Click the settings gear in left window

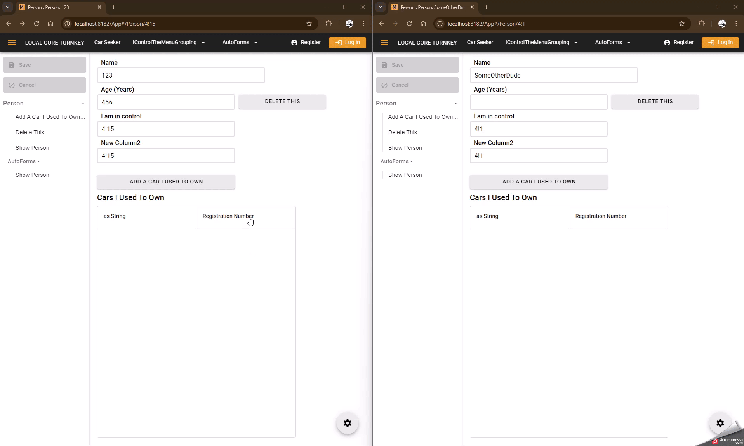point(347,423)
